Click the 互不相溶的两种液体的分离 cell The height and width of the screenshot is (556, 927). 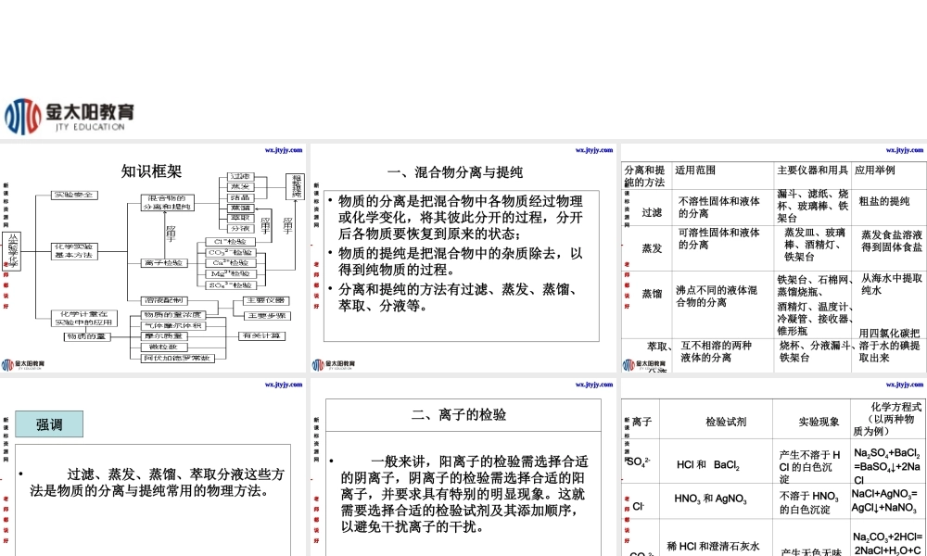point(716,351)
